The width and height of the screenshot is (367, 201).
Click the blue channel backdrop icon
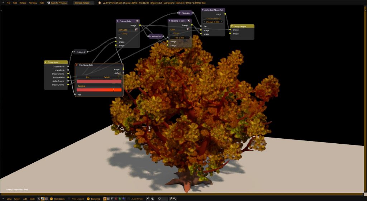124,198
